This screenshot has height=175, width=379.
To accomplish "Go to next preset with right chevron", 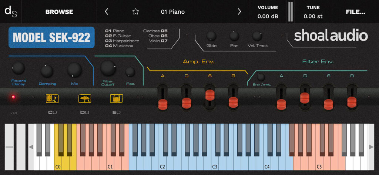I will tap(239, 11).
